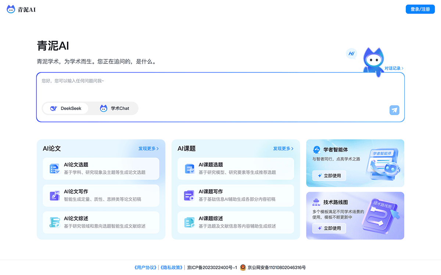Image resolution: width=441 pixels, height=275 pixels.
Task: Expand 发现更多 under AI论文
Action: tap(148, 148)
